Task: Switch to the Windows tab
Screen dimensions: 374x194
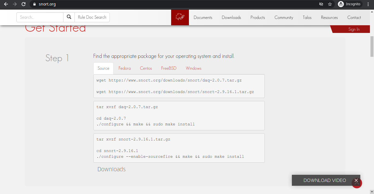Action: 194,68
